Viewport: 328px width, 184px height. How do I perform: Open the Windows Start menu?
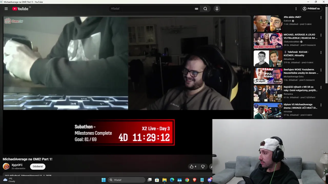pos(104,180)
